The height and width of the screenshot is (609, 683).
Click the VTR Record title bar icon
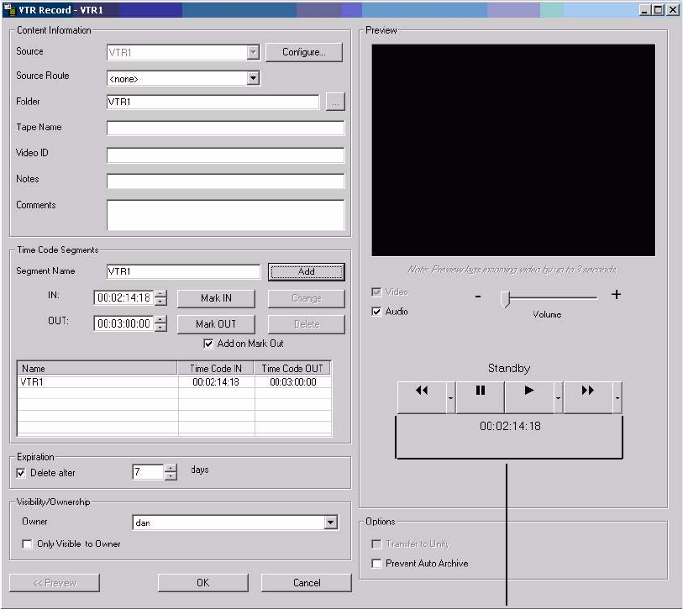pyautogui.click(x=9, y=9)
